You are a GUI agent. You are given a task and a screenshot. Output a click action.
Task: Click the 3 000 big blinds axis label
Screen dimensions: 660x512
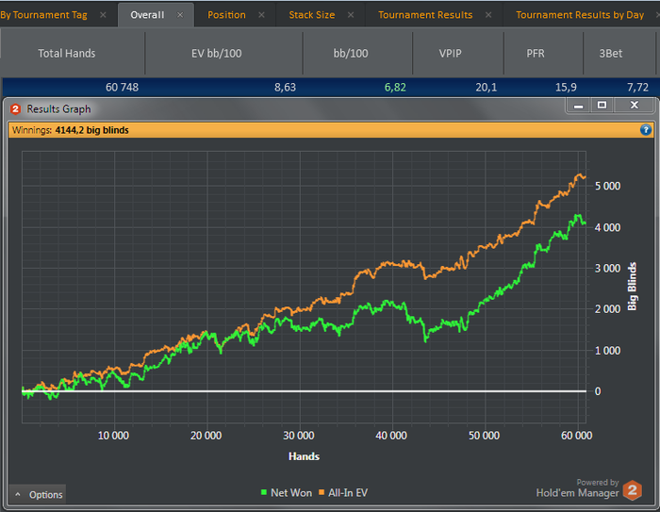click(x=607, y=269)
